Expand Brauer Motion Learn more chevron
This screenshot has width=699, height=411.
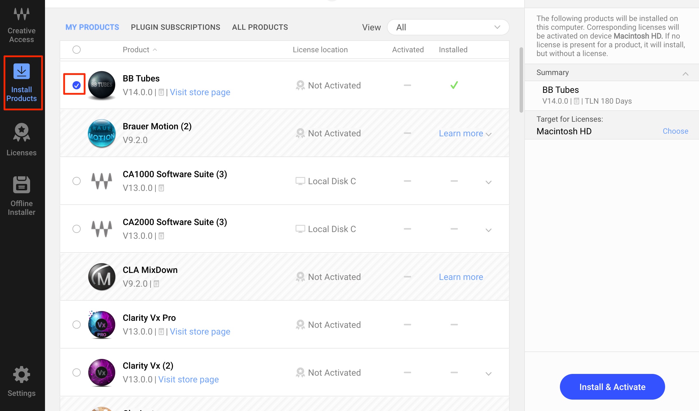[489, 134]
